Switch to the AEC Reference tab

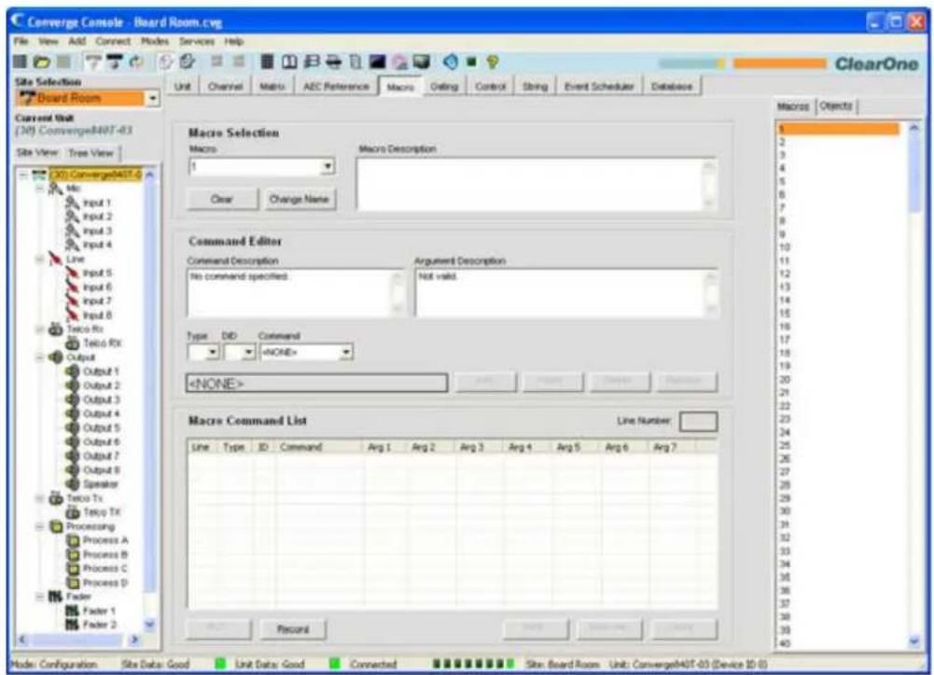[336, 87]
